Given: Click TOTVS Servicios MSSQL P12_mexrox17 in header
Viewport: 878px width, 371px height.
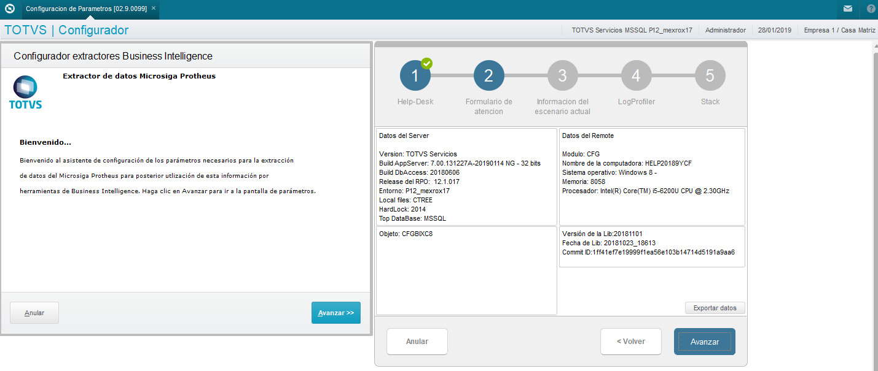Looking at the screenshot, I should click(632, 30).
